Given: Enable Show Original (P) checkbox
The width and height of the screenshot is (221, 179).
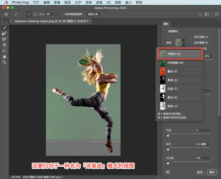Looking at the screenshot, I should (192, 43).
